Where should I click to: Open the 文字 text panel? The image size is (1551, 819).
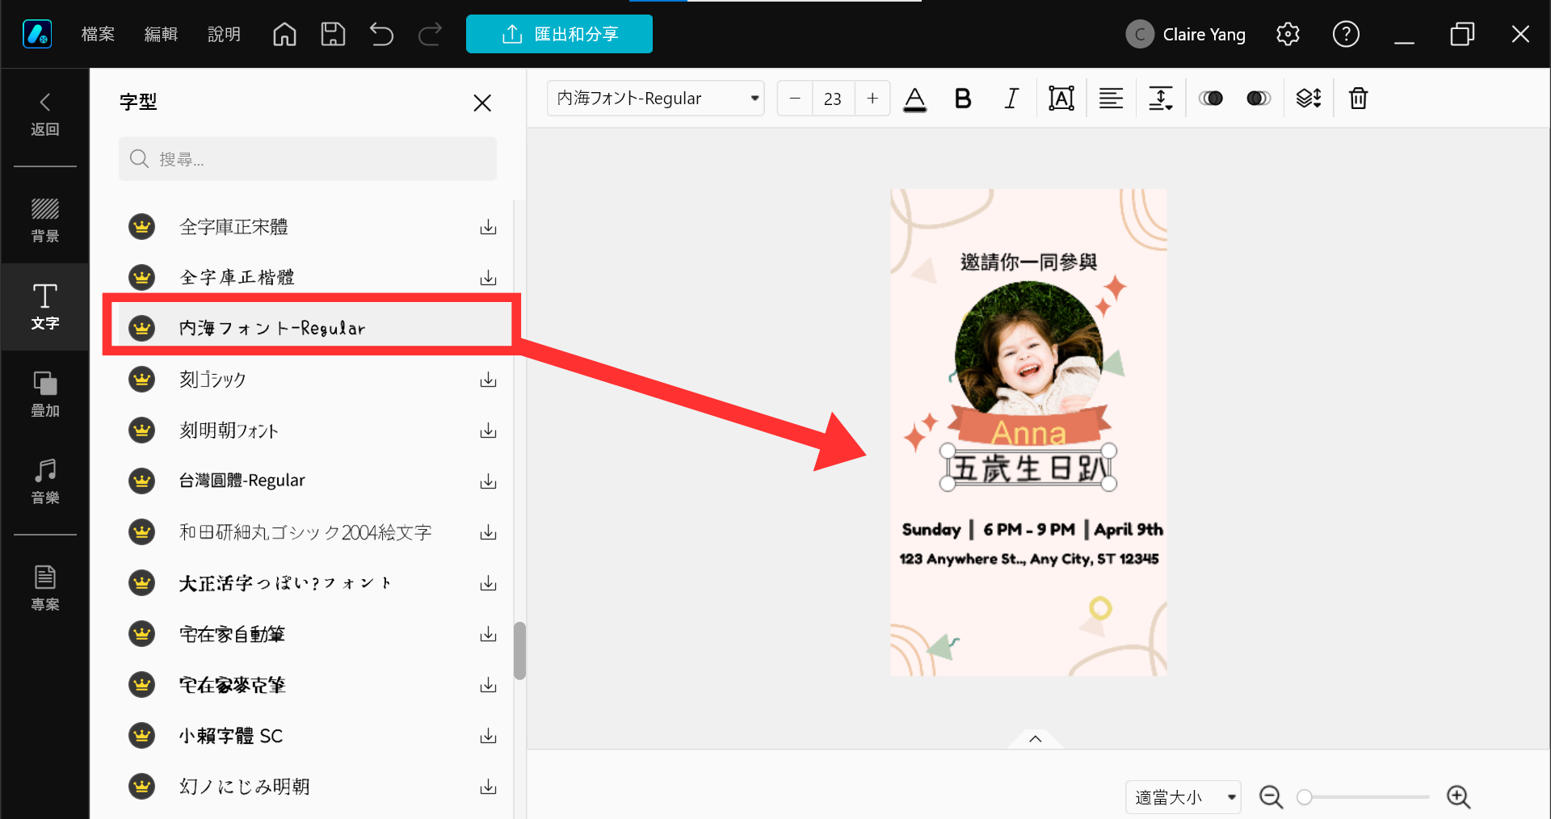click(x=45, y=306)
